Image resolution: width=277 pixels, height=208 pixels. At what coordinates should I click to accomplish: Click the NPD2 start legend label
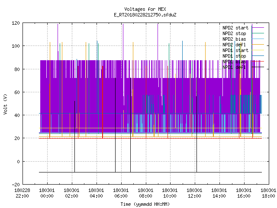pos(235,28)
